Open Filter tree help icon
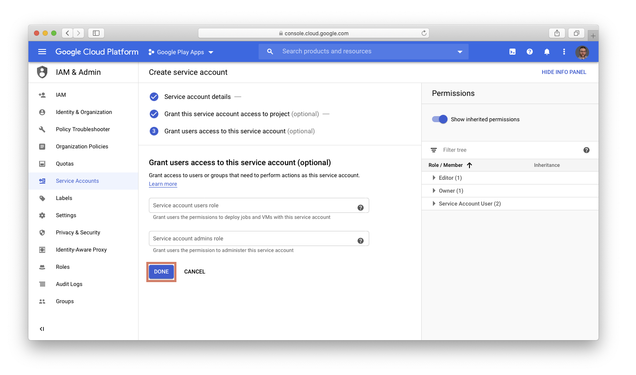 pyautogui.click(x=587, y=150)
